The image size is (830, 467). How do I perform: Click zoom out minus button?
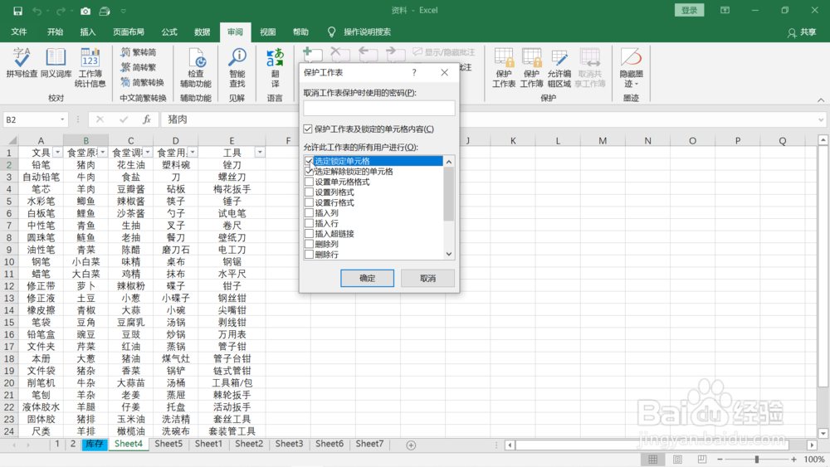point(720,460)
